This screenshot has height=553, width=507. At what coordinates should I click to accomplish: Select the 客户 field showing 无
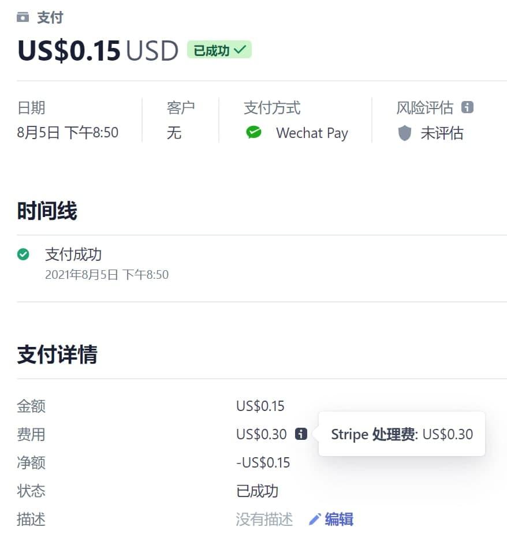coord(174,133)
